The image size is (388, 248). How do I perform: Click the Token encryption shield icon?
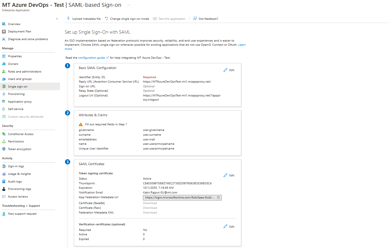pos(4,149)
